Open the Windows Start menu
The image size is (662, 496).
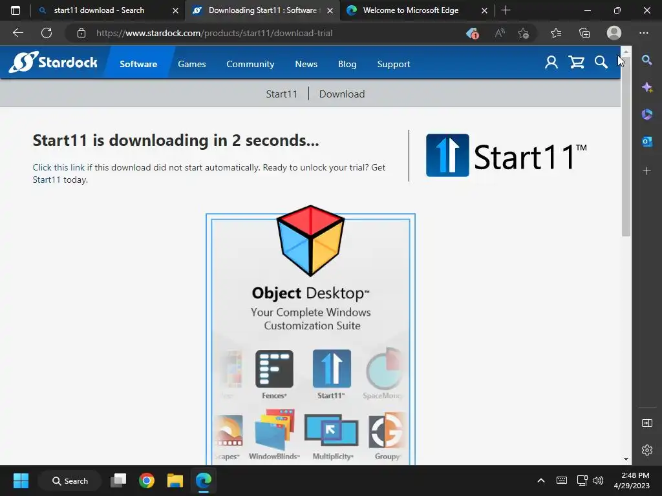click(21, 480)
